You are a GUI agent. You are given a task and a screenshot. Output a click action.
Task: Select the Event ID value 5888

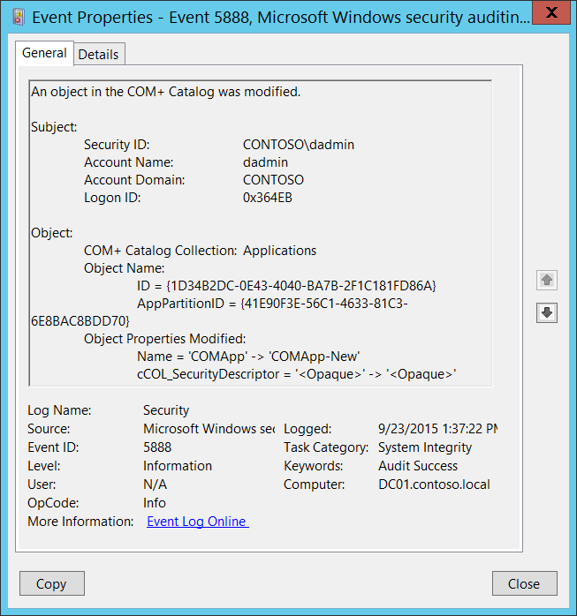(157, 447)
